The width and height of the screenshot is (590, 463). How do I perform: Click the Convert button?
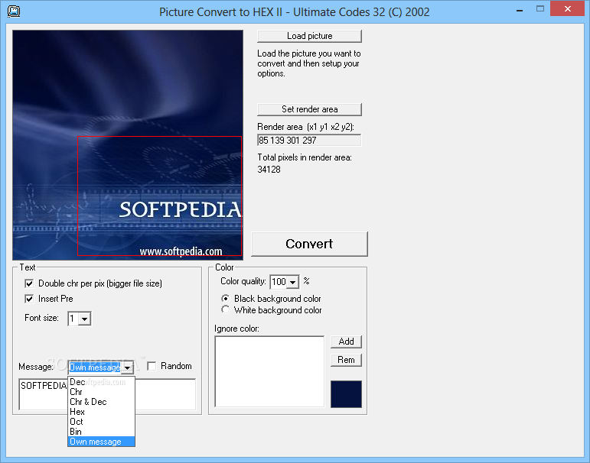click(x=309, y=244)
